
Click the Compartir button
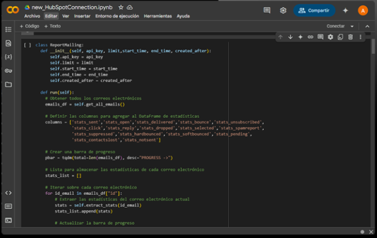coord(314,11)
